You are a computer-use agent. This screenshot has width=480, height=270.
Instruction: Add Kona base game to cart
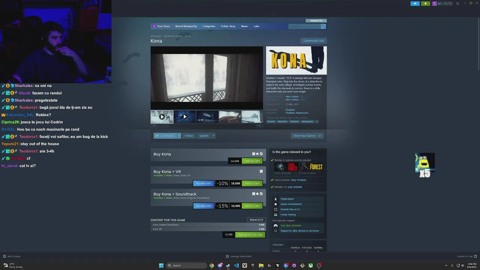252,161
